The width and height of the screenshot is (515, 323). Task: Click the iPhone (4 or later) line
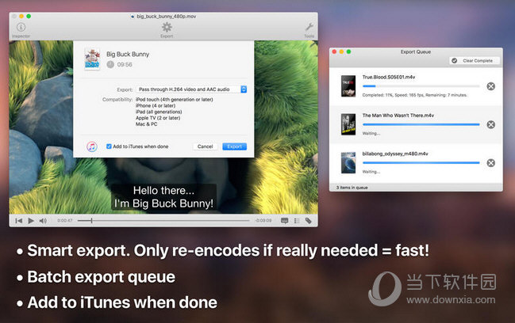156,105
